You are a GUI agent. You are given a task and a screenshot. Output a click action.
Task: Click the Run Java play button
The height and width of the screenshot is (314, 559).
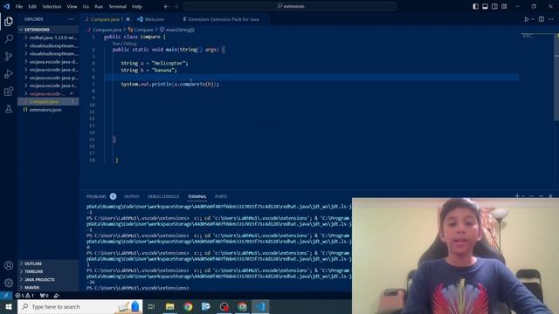(527, 19)
